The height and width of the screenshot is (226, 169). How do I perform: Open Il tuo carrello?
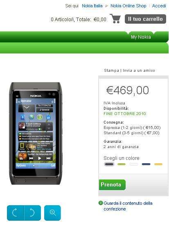pyautogui.click(x=145, y=19)
